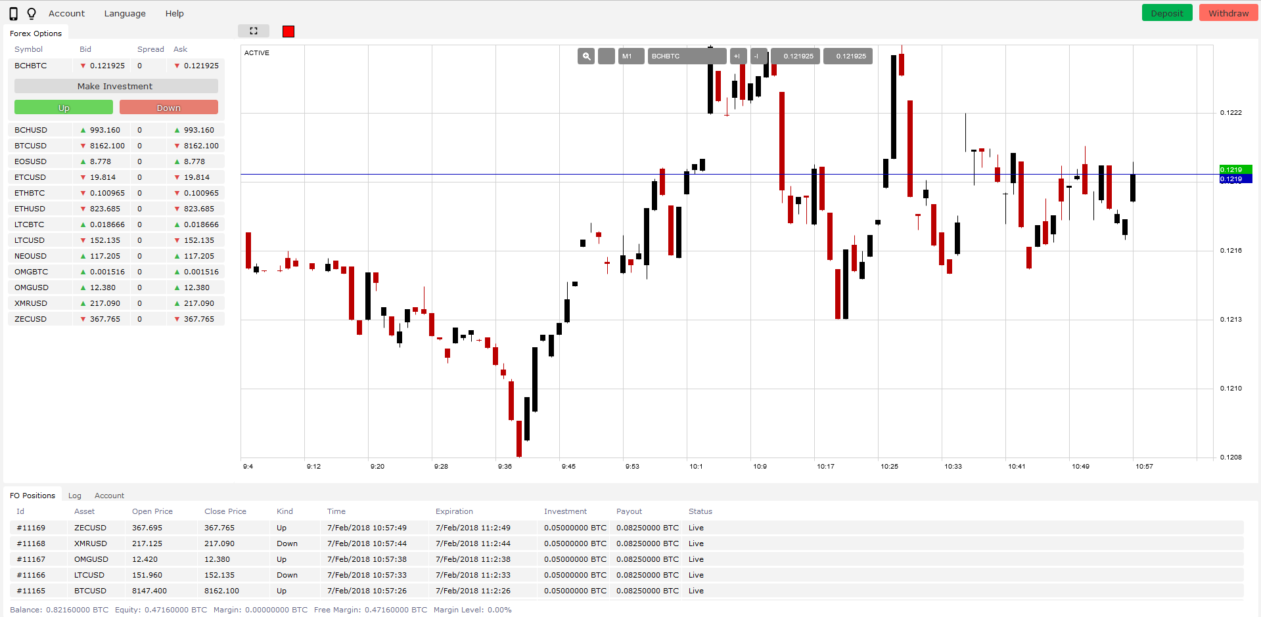Click the zoom magnifier on chart toolbar
1261x617 pixels.
(586, 56)
